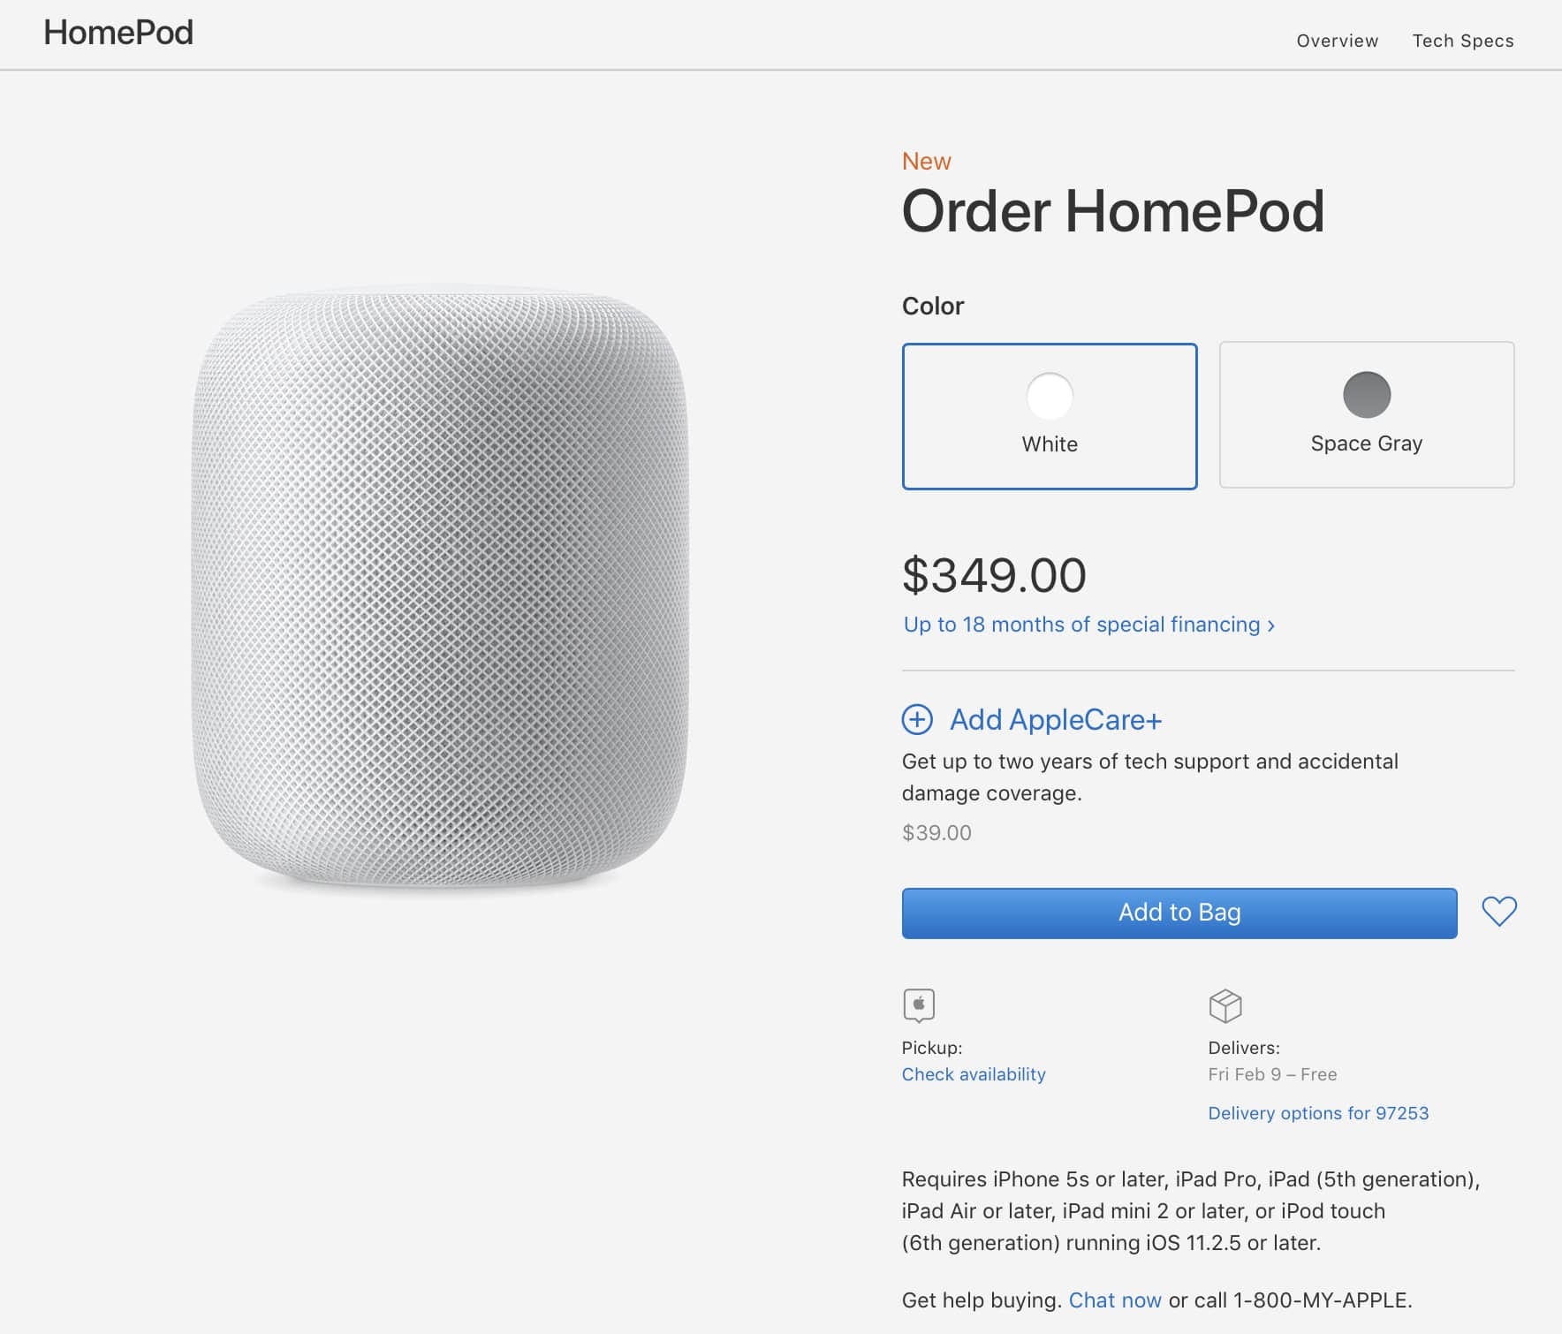Click the Order HomePod heading

click(1113, 211)
